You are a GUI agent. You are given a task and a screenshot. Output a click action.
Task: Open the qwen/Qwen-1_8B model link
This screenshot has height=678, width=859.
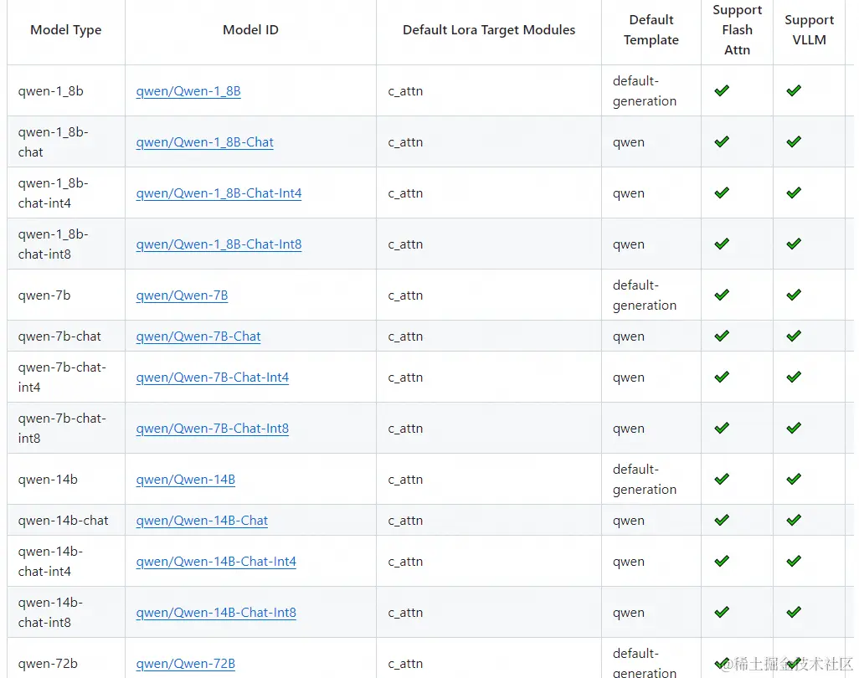coord(188,91)
